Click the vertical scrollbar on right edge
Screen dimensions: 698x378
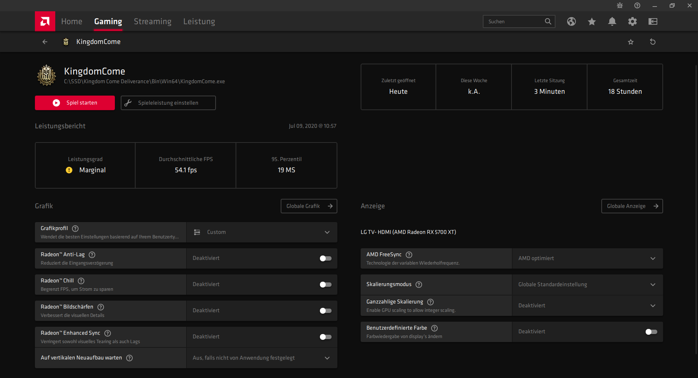[x=696, y=209]
